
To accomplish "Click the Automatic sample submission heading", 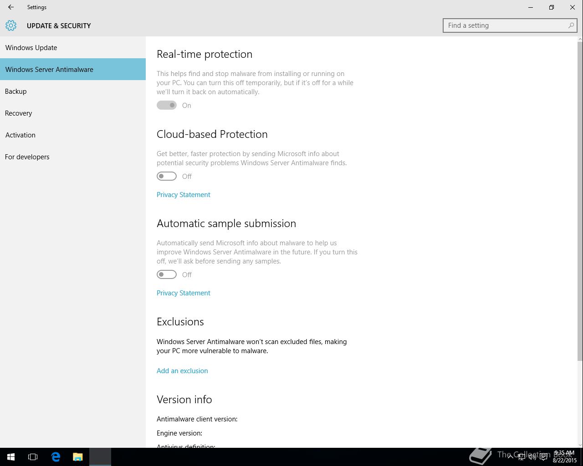I will (x=226, y=223).
